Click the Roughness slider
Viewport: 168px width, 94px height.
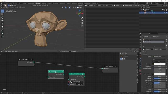pos(159,83)
